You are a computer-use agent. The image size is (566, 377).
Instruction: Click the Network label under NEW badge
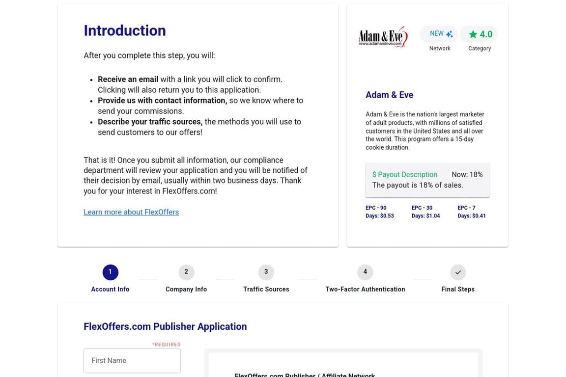(440, 48)
